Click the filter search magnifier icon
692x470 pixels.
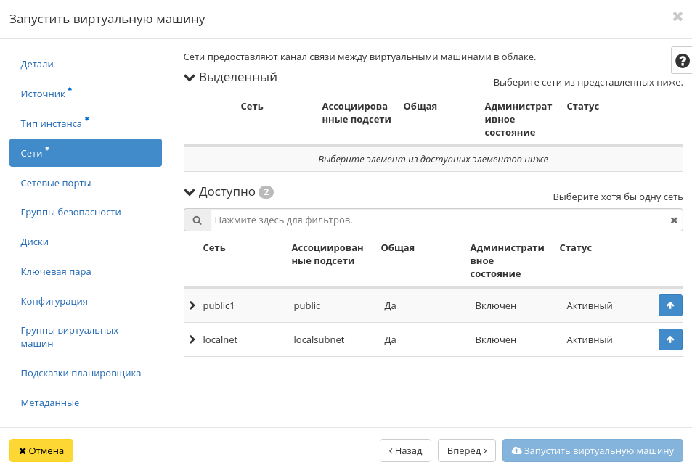(x=197, y=220)
